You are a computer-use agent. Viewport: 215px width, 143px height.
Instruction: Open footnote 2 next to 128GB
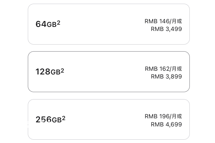tap(62, 70)
